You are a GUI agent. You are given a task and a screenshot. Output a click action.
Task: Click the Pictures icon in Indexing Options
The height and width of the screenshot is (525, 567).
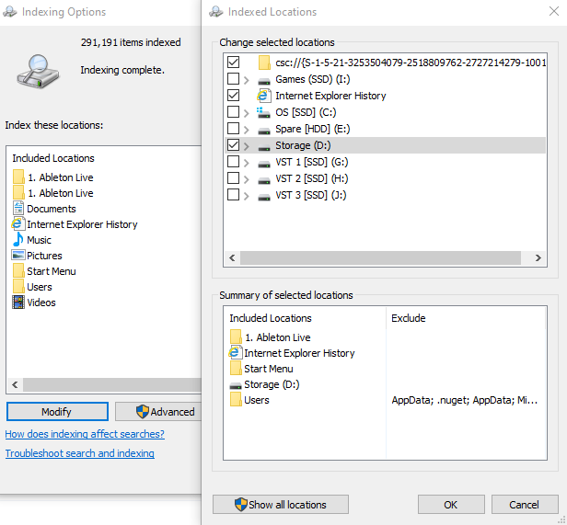(18, 255)
